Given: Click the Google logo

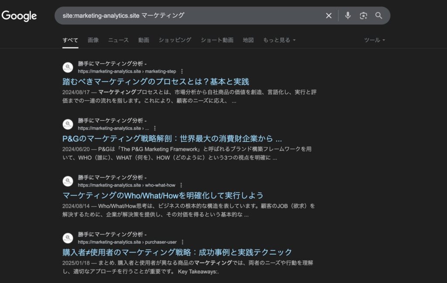Looking at the screenshot, I should click(x=19, y=16).
